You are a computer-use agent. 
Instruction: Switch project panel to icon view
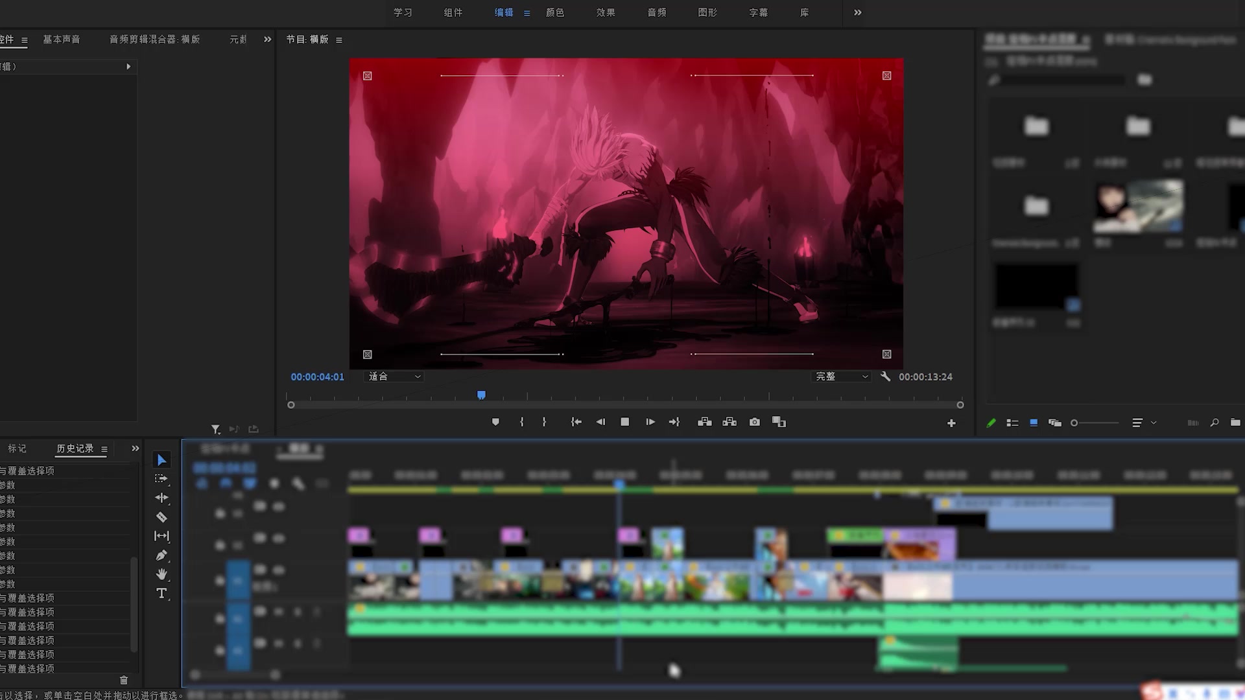coord(1034,423)
